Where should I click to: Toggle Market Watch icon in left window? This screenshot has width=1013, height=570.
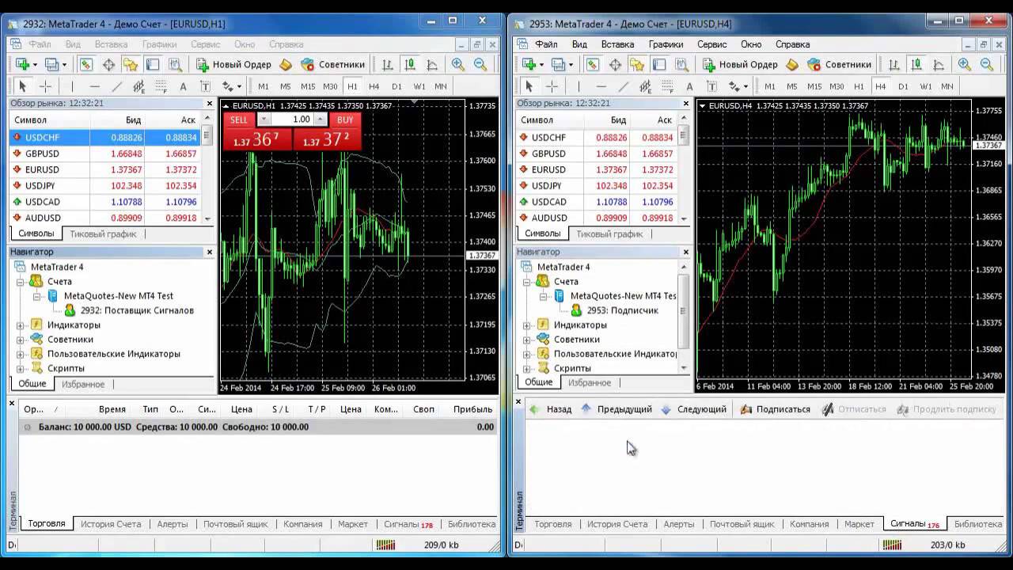(86, 65)
